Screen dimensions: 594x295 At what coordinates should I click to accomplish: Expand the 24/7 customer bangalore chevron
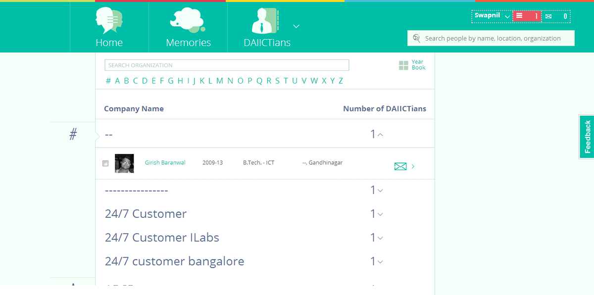(x=380, y=262)
